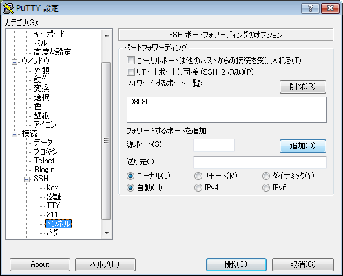The height and width of the screenshot is (276, 343).
Task: Enable local ports accept connections from other hosts
Action: click(x=130, y=60)
